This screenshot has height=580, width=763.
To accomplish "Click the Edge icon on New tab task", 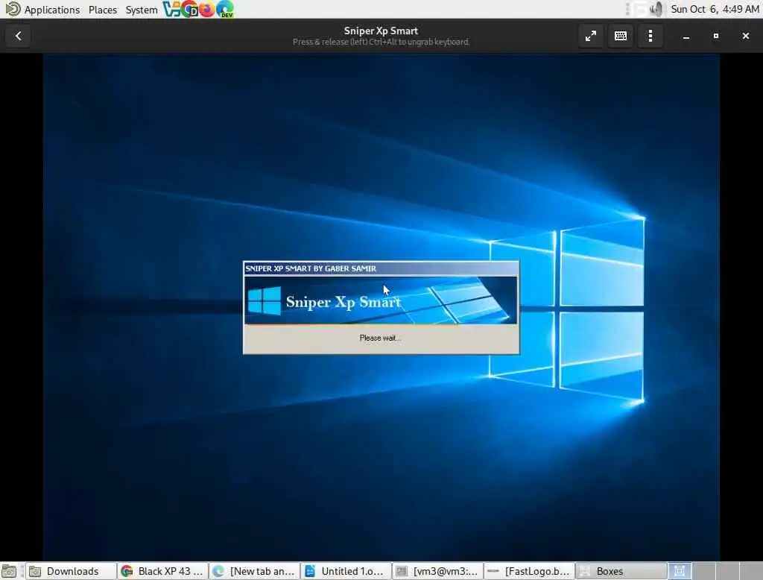I will (x=218, y=571).
